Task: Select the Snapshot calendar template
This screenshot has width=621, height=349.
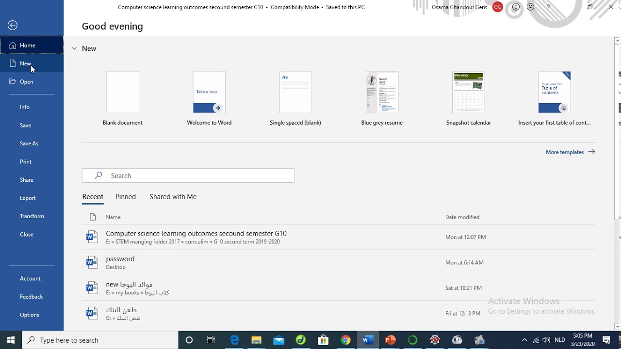Action: tap(469, 98)
